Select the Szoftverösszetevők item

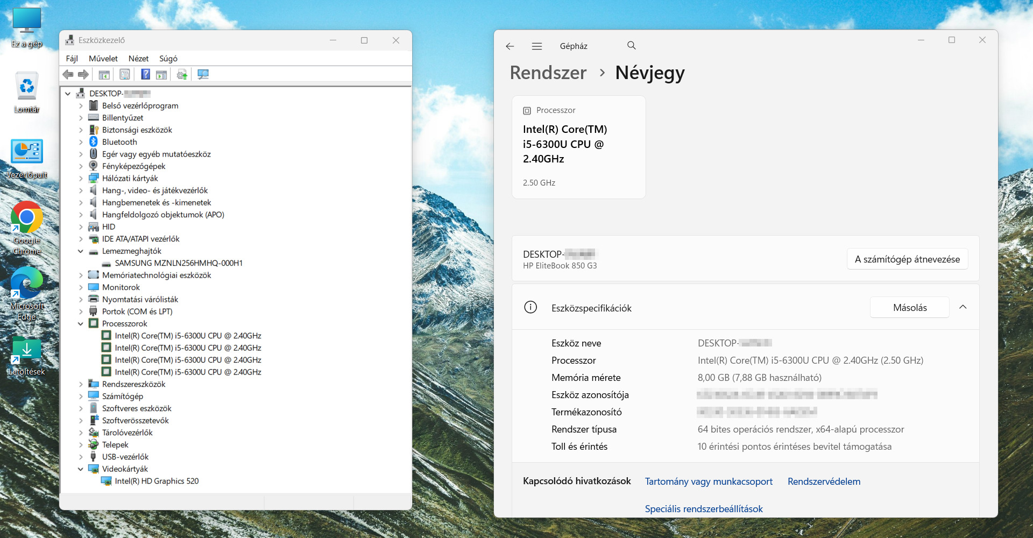(x=136, y=420)
